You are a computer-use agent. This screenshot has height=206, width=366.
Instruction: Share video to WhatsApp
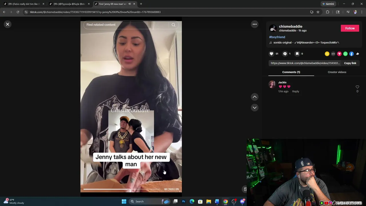[345, 54]
